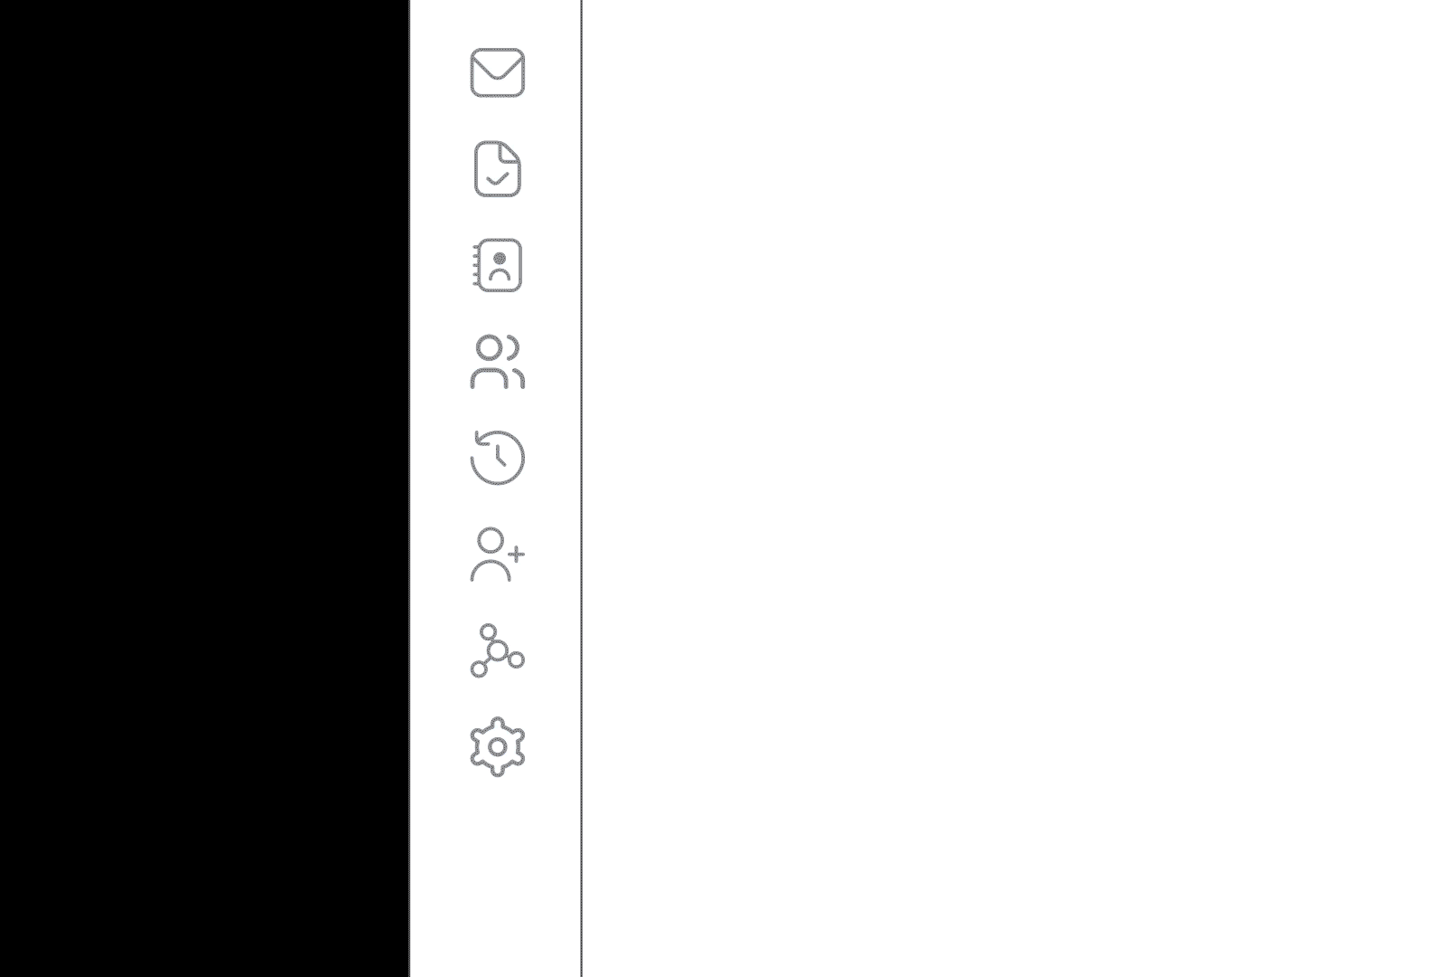The height and width of the screenshot is (977, 1448).
Task: Open the mail envelope icon
Action: pyautogui.click(x=497, y=72)
